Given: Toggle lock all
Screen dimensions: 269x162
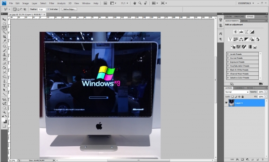Looking at the screenshot, I should [x=243, y=97].
